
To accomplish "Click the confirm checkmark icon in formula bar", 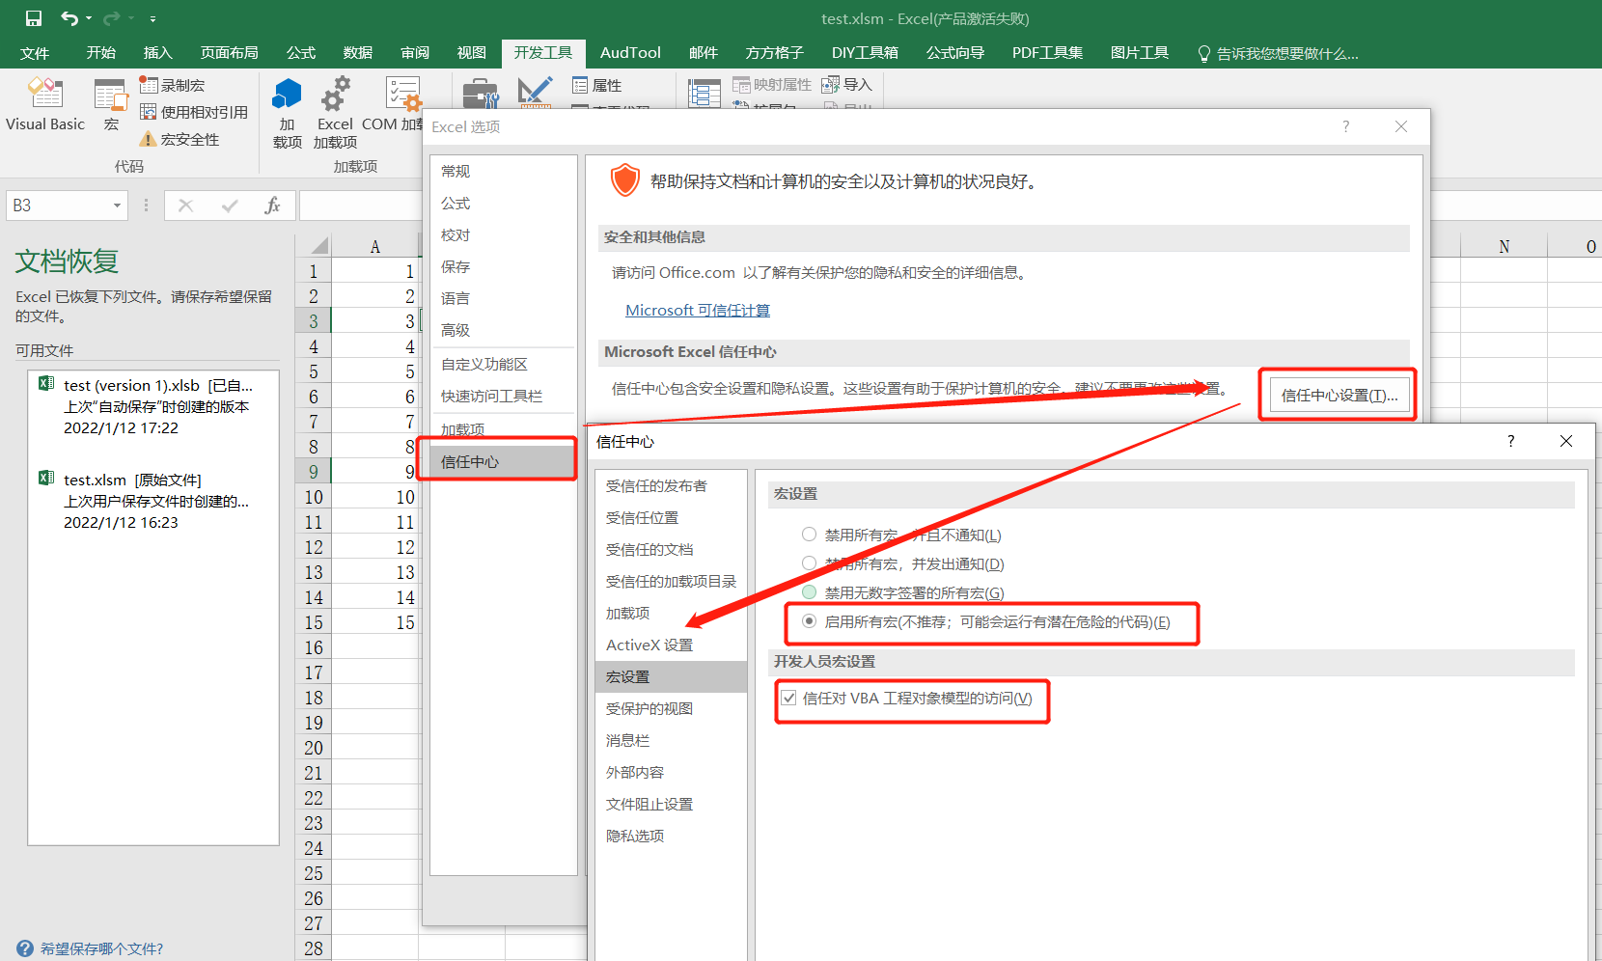I will 230,206.
